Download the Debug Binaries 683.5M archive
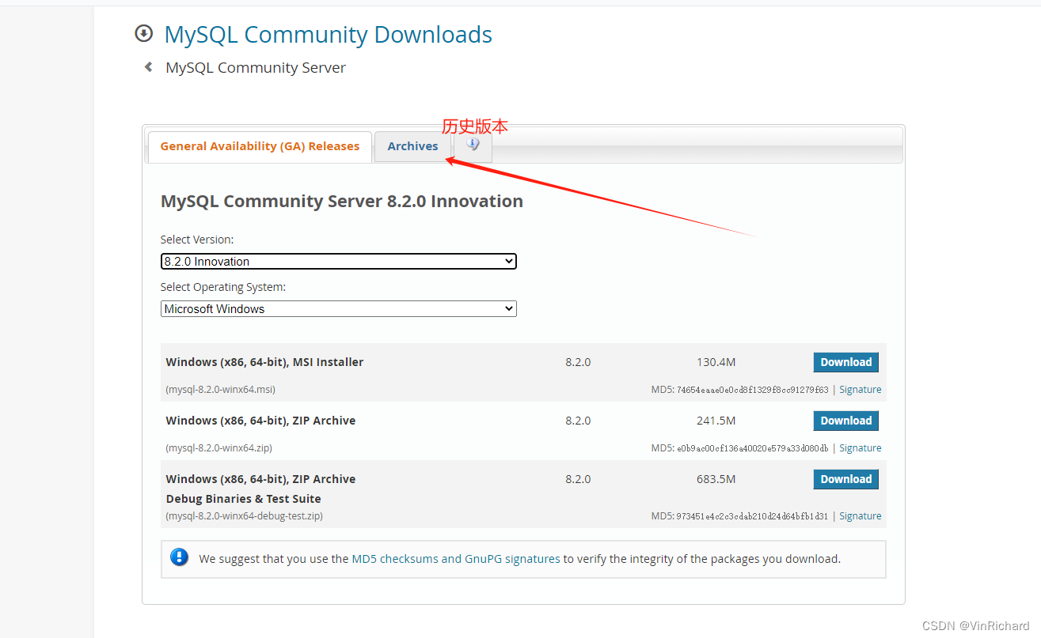Image resolution: width=1041 pixels, height=638 pixels. coord(845,479)
